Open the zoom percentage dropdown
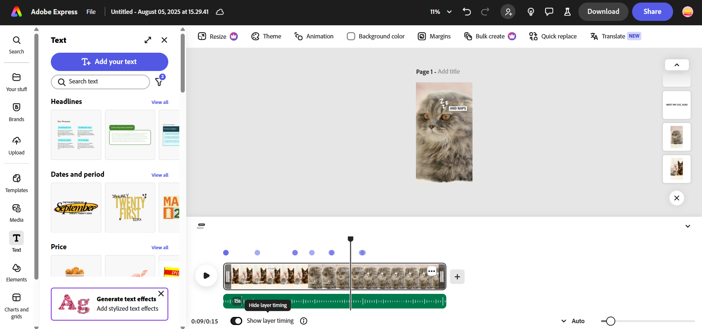This screenshot has width=702, height=329. (441, 12)
